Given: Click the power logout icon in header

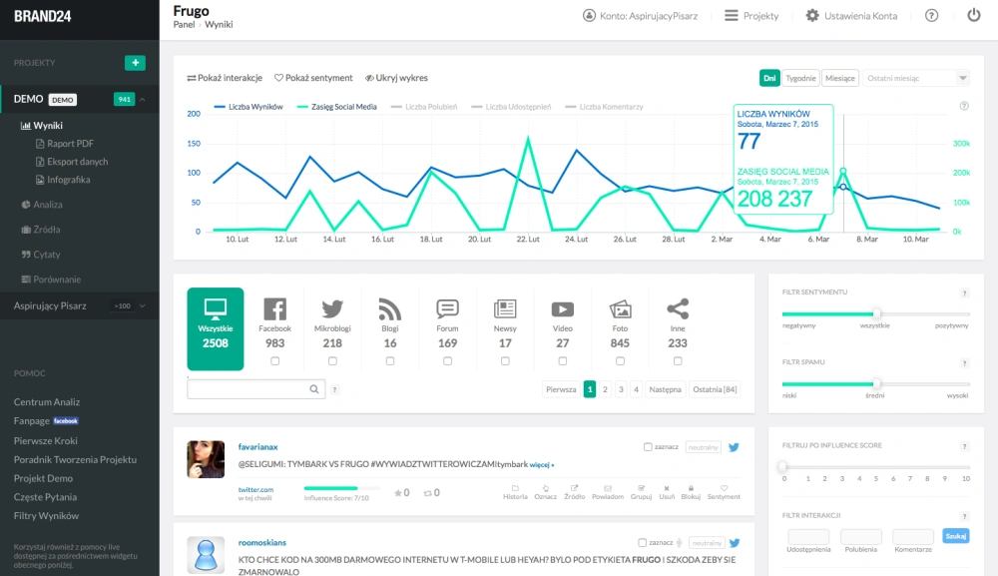Looking at the screenshot, I should tap(974, 16).
